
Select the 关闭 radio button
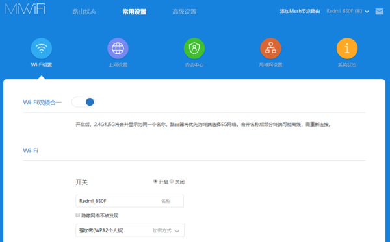pyautogui.click(x=172, y=182)
